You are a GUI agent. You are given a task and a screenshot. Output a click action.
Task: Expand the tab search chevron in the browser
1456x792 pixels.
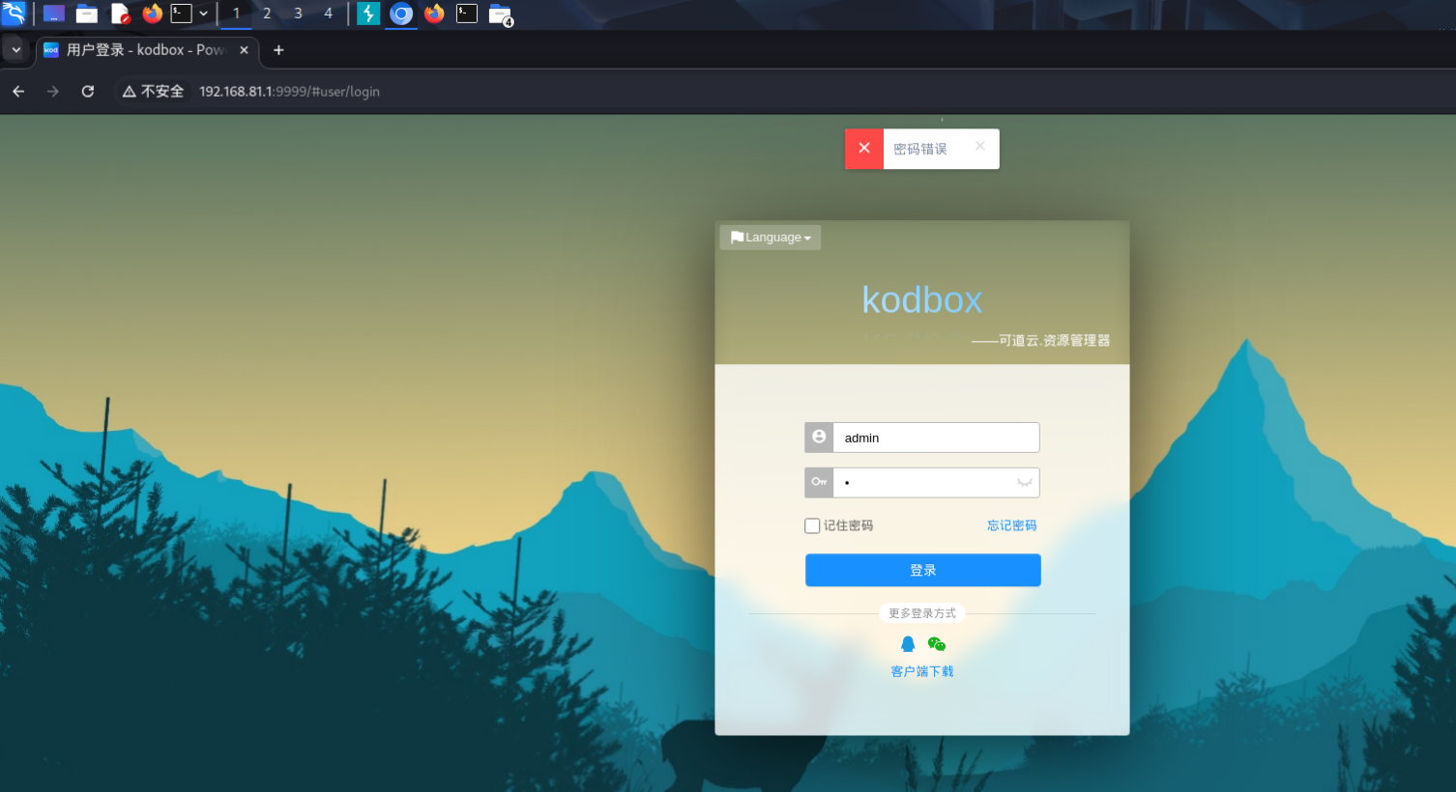click(x=16, y=50)
